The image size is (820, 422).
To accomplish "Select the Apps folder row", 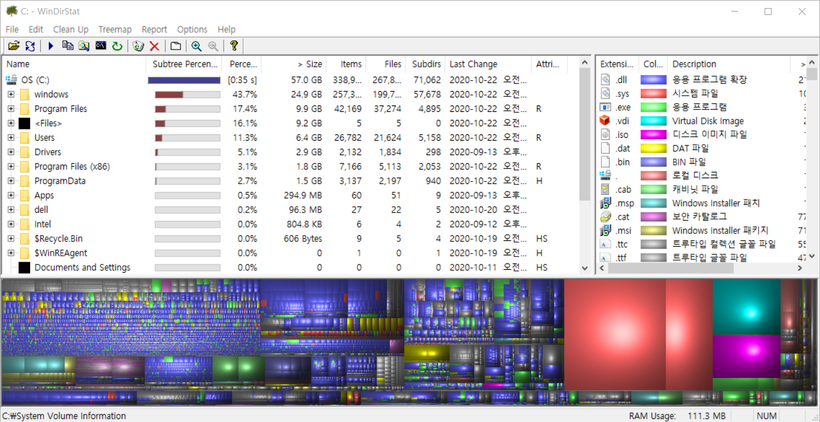I will point(290,195).
